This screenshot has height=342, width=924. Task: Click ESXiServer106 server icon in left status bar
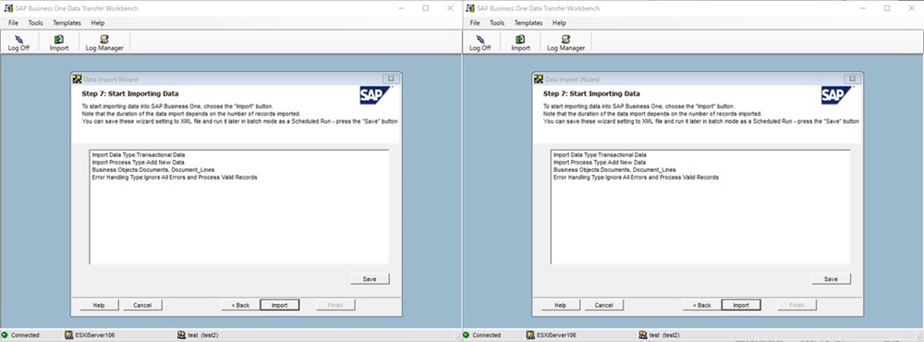(x=69, y=335)
